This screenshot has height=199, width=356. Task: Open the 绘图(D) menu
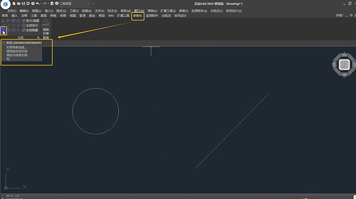coord(86,11)
